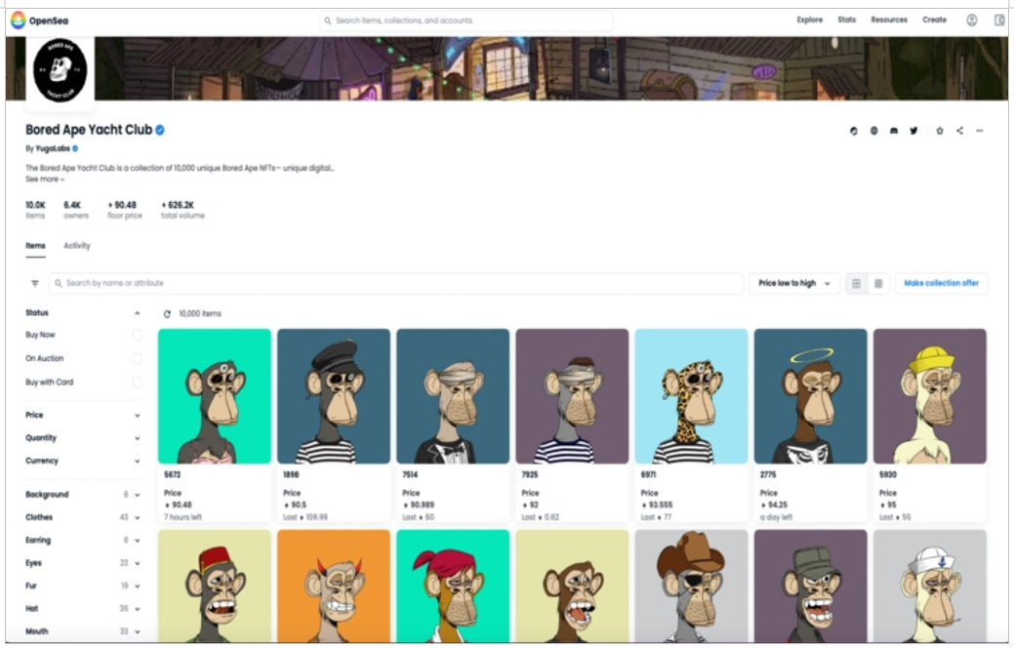The image size is (1014, 648).
Task: Open the ape wearing a red fez
Action: click(x=215, y=586)
